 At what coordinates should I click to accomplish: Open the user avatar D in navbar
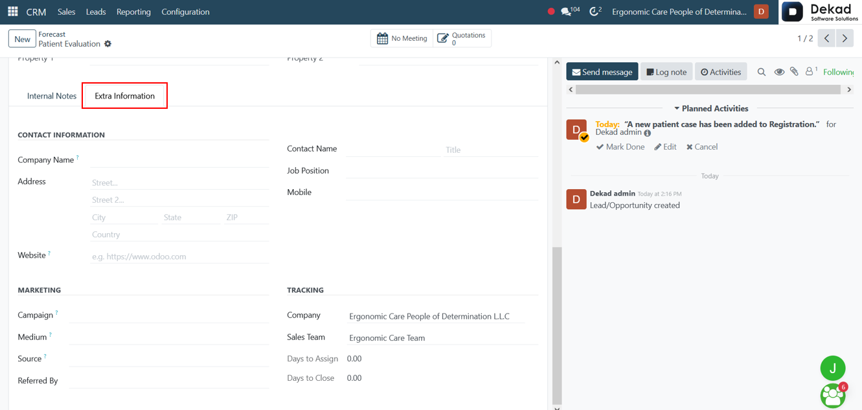click(761, 12)
